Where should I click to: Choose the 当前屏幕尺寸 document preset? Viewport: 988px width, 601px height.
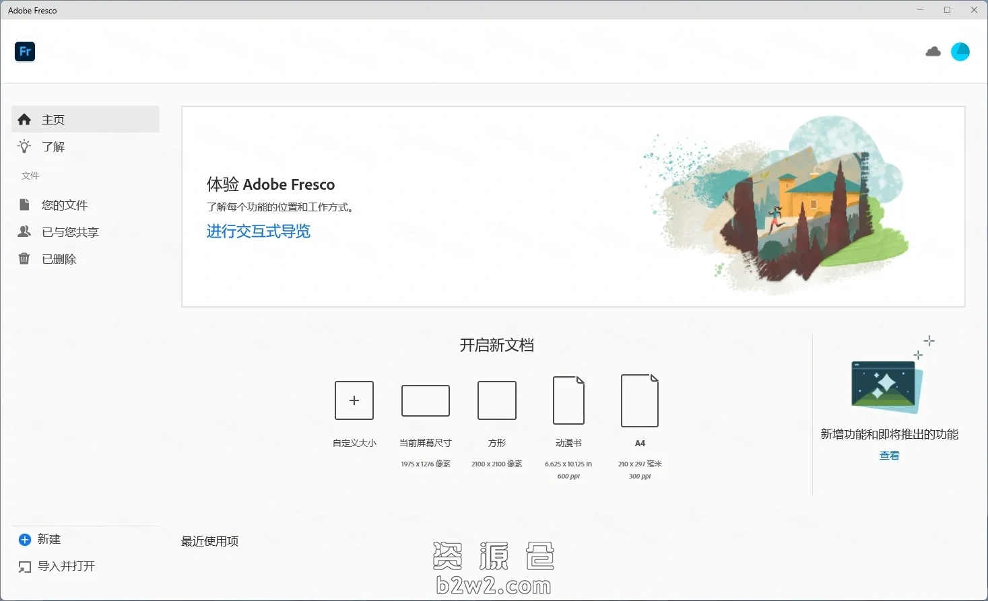click(425, 401)
